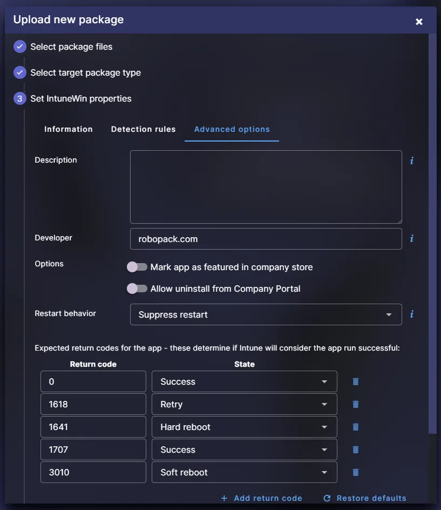Open the Soft reboot state dropdown
The image size is (441, 510).
(244, 472)
